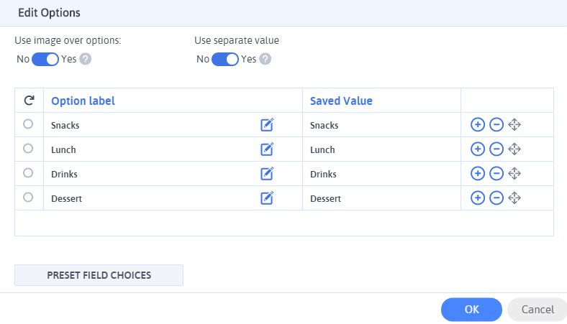This screenshot has width=567, height=324.
Task: Add a new option after Snacks
Action: [x=477, y=124]
